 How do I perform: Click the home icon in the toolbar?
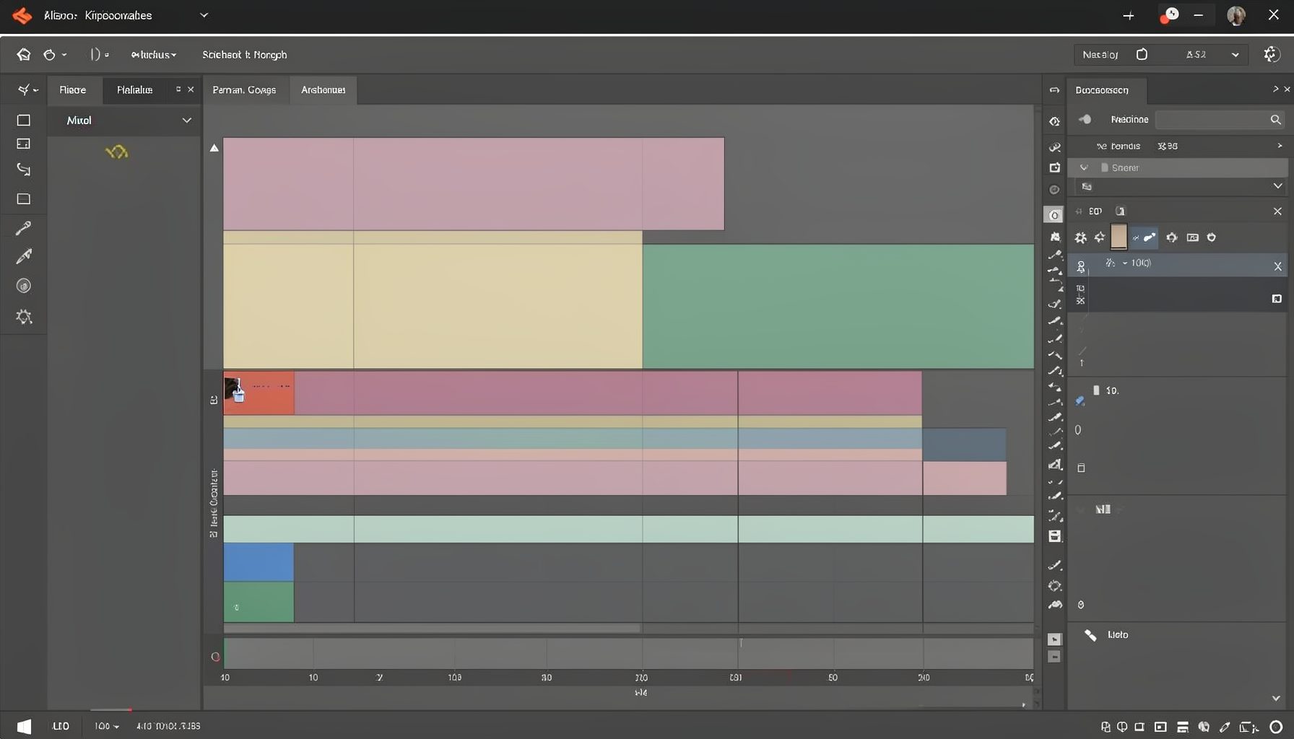[x=24, y=55]
